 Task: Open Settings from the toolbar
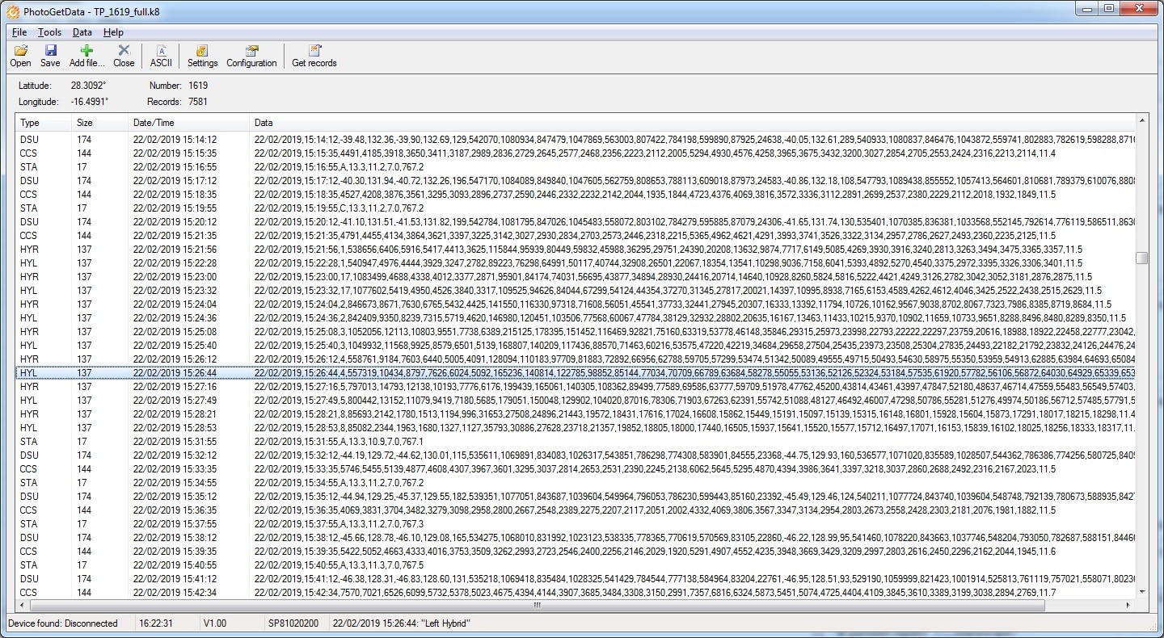[202, 56]
